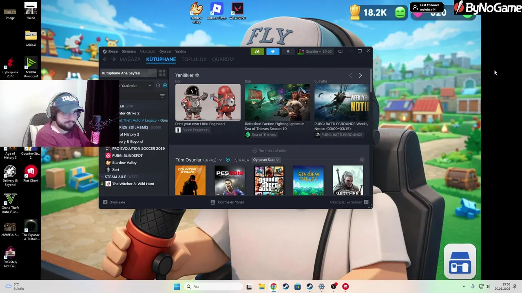The width and height of the screenshot is (522, 293).
Task: Open Cyberpunk 2077 desktop shortcut
Action: tap(10, 68)
